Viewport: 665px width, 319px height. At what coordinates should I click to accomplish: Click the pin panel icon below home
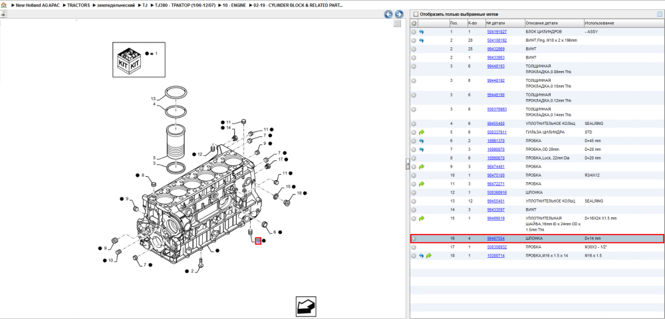click(3, 14)
